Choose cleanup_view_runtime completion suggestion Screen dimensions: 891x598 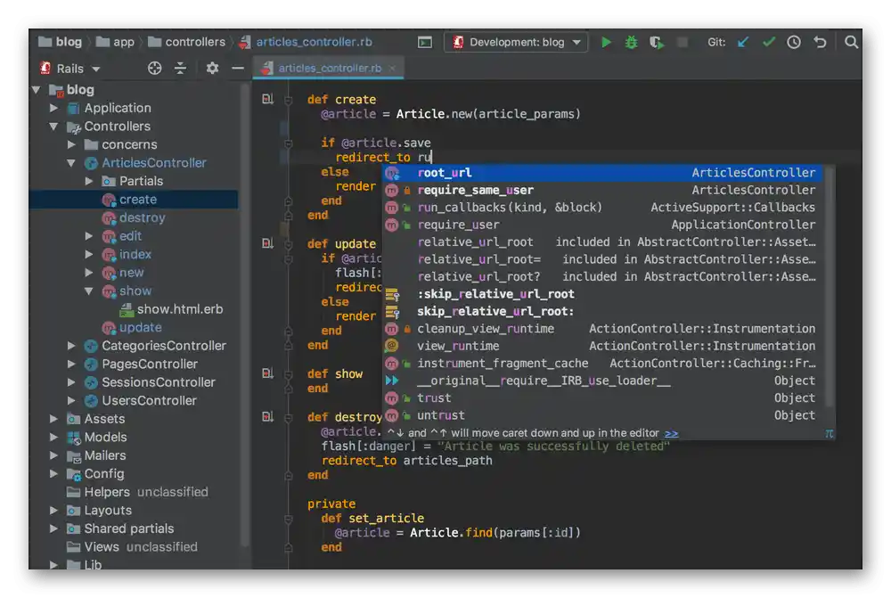[x=602, y=329]
